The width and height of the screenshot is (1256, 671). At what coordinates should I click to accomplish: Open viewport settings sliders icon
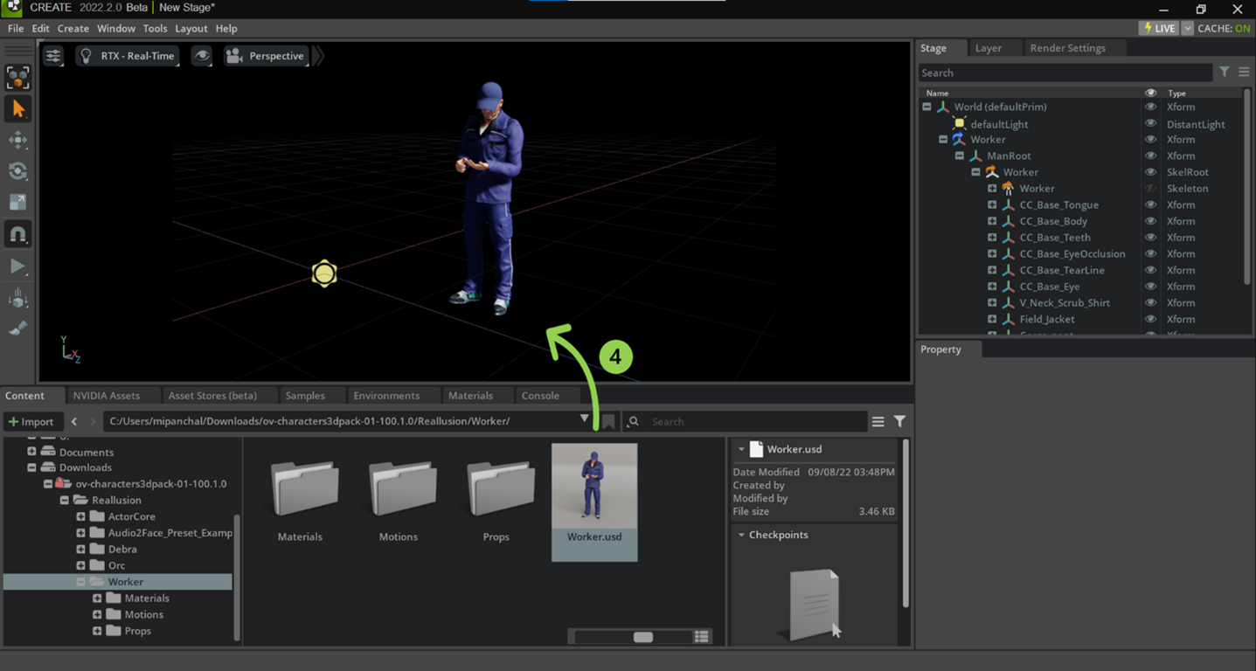click(x=53, y=56)
